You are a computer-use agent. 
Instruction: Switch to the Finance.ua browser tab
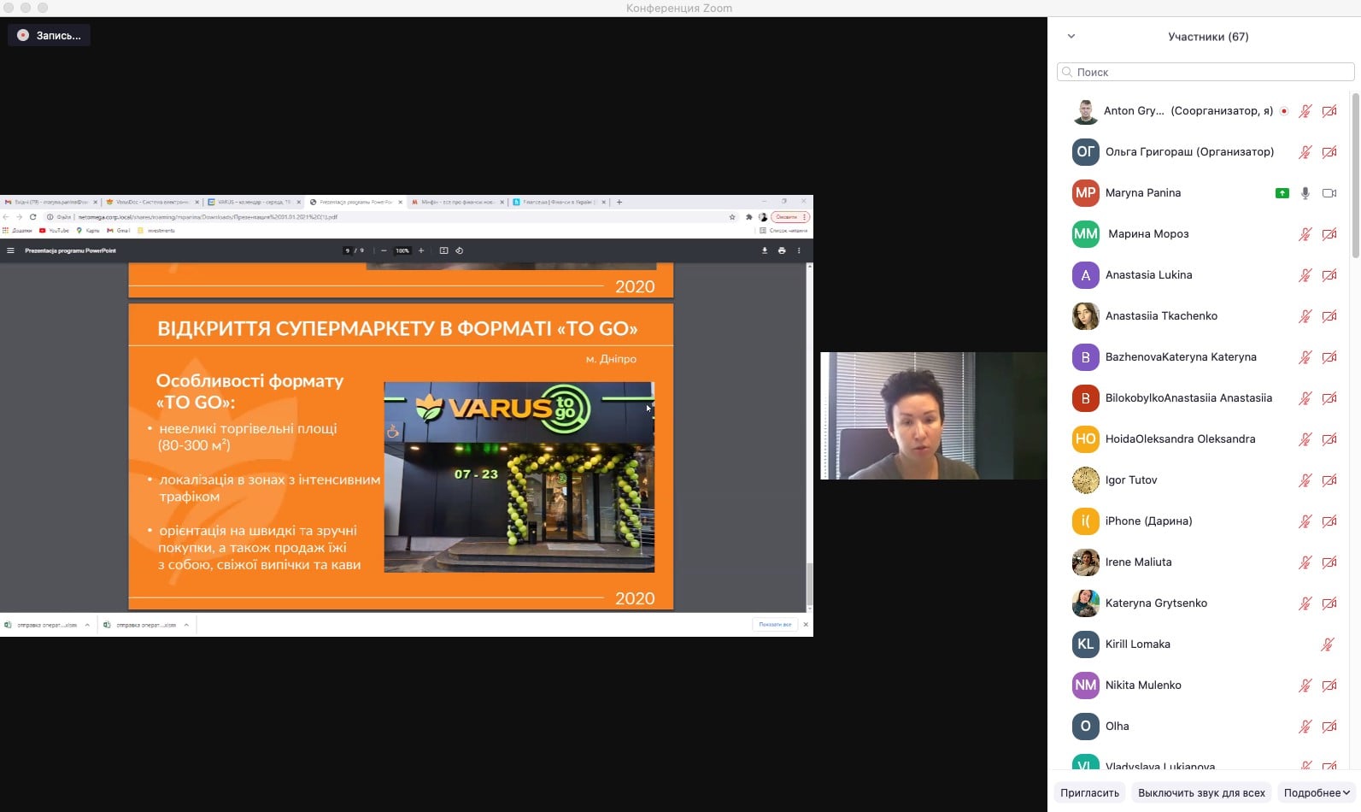click(x=559, y=203)
